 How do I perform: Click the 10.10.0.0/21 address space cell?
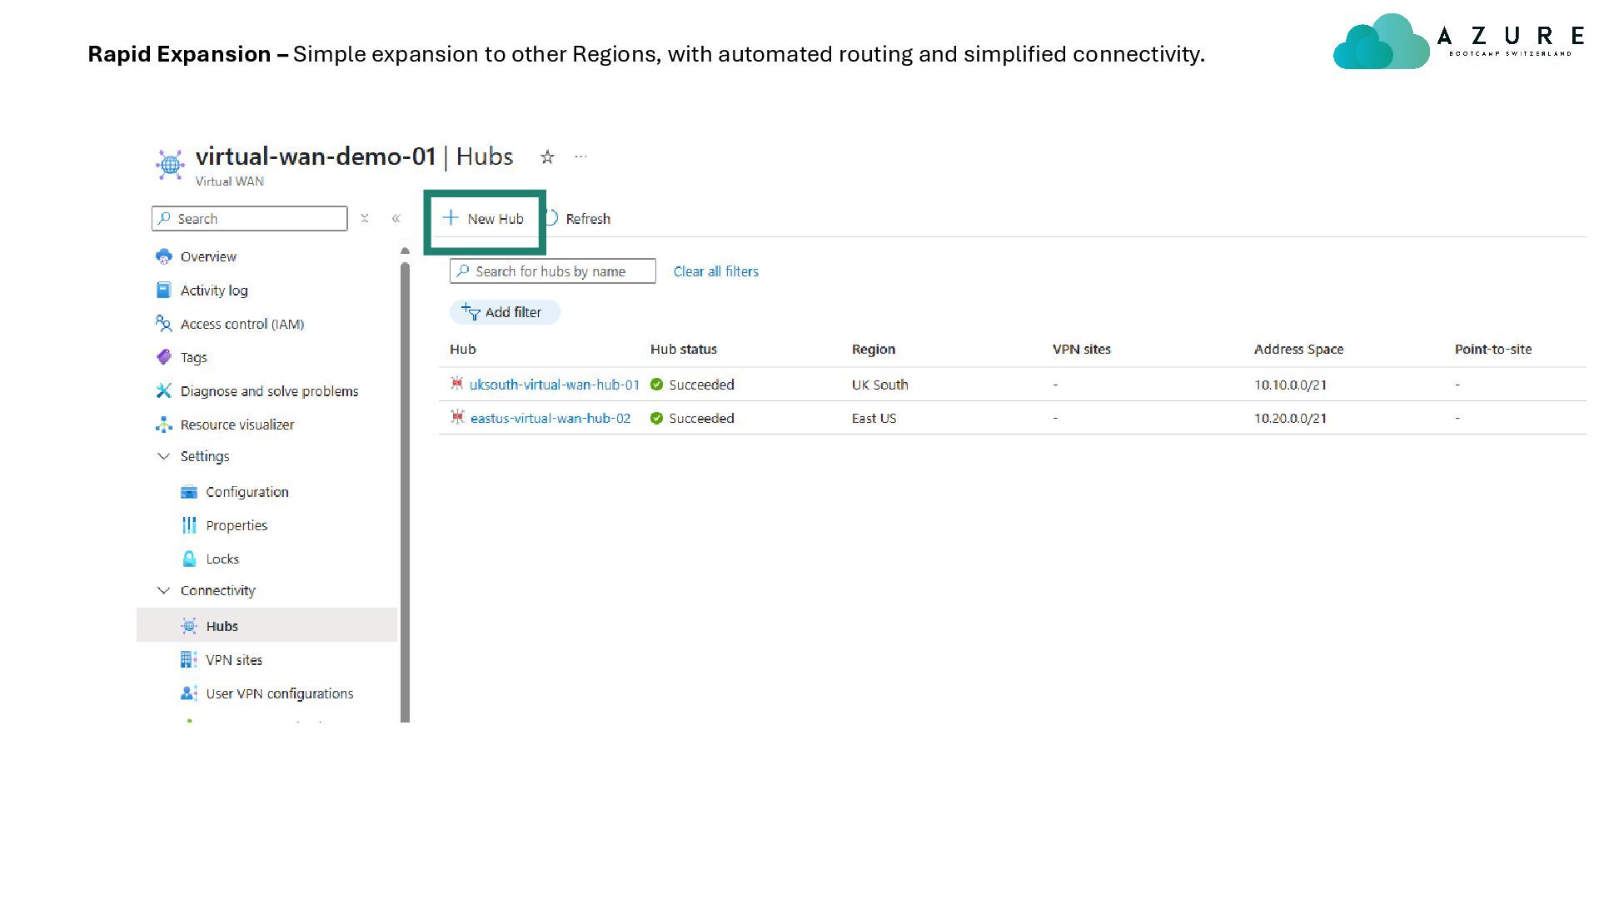pyautogui.click(x=1291, y=385)
